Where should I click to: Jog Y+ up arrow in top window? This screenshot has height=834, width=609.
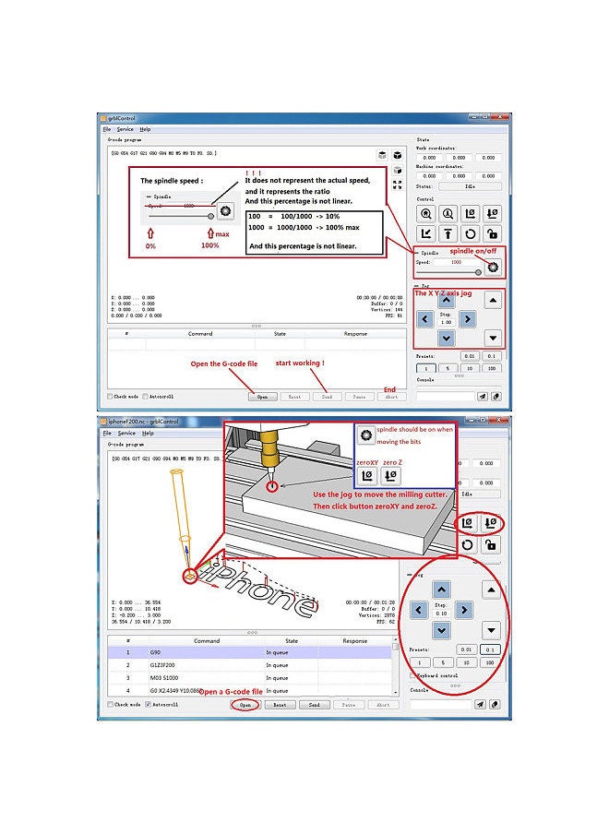point(446,301)
